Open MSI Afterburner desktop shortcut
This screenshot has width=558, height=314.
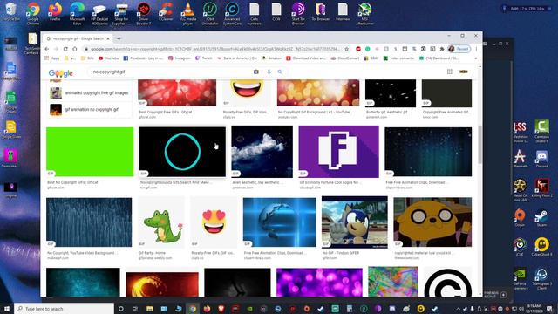coord(364,14)
